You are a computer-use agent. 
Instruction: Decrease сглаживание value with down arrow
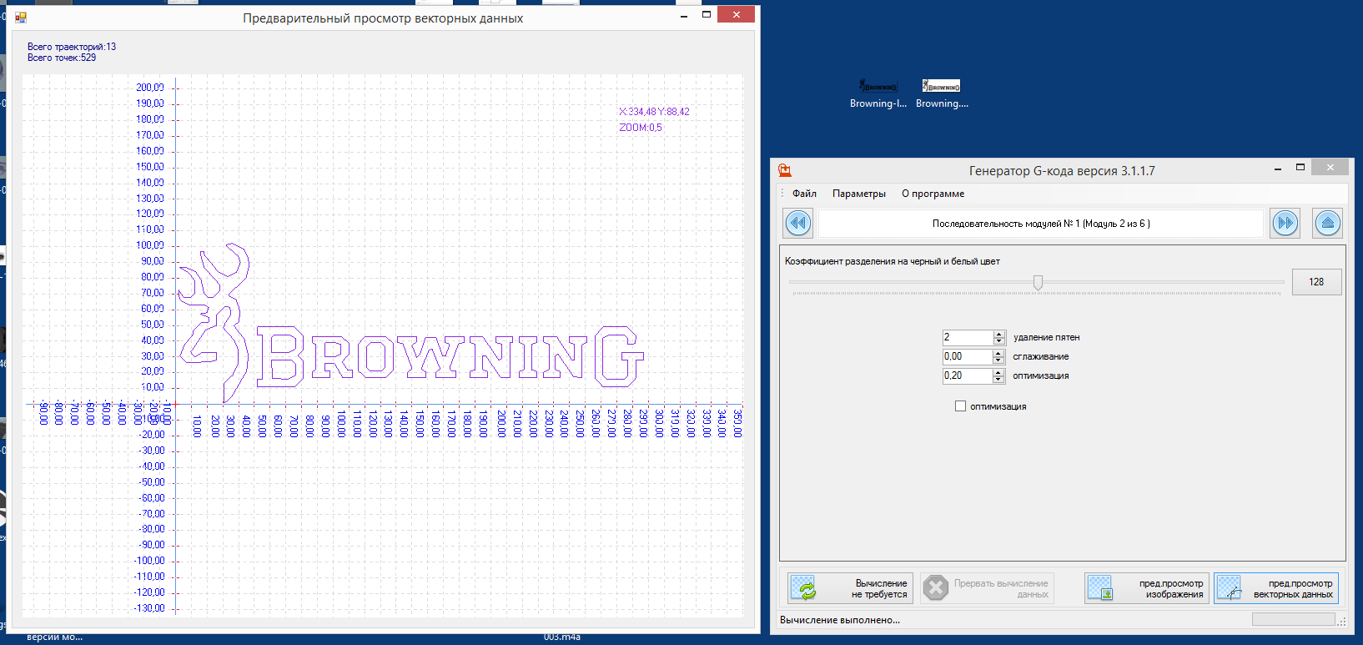(999, 360)
